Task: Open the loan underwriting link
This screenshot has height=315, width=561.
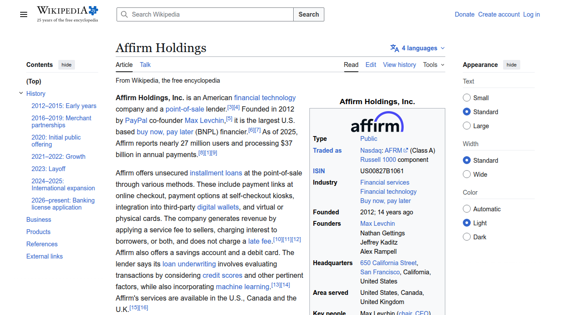Action: coord(189,264)
